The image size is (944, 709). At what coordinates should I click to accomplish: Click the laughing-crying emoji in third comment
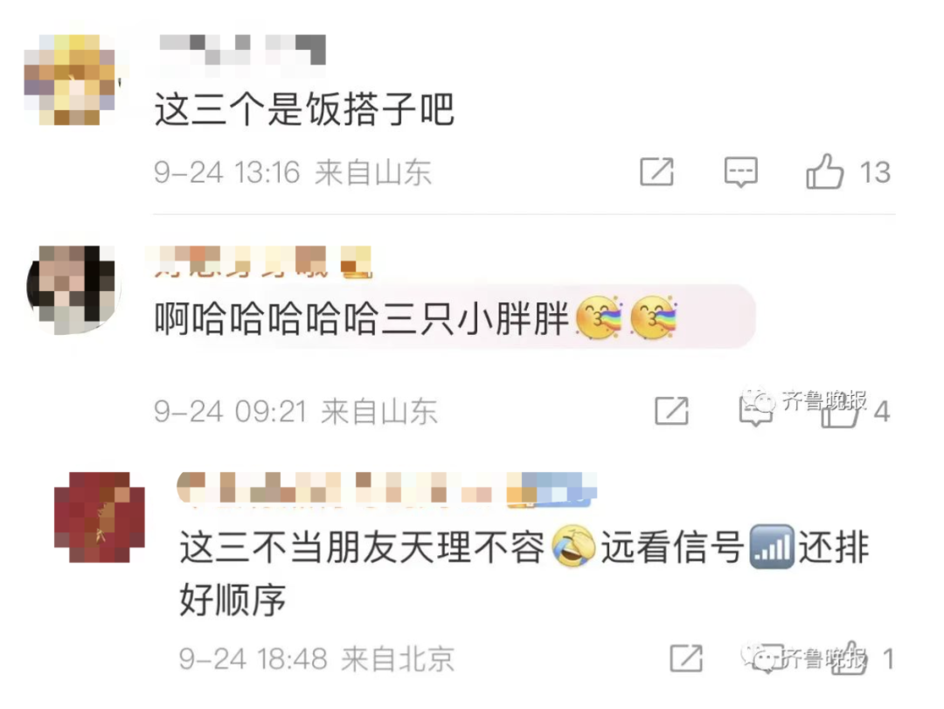(573, 546)
